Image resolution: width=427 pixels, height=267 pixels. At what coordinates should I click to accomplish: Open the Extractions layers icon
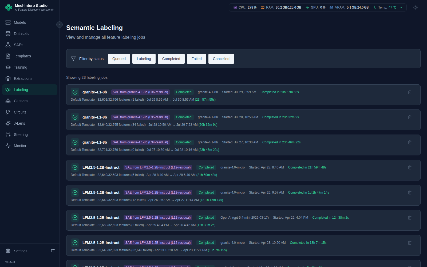[x=8, y=78]
